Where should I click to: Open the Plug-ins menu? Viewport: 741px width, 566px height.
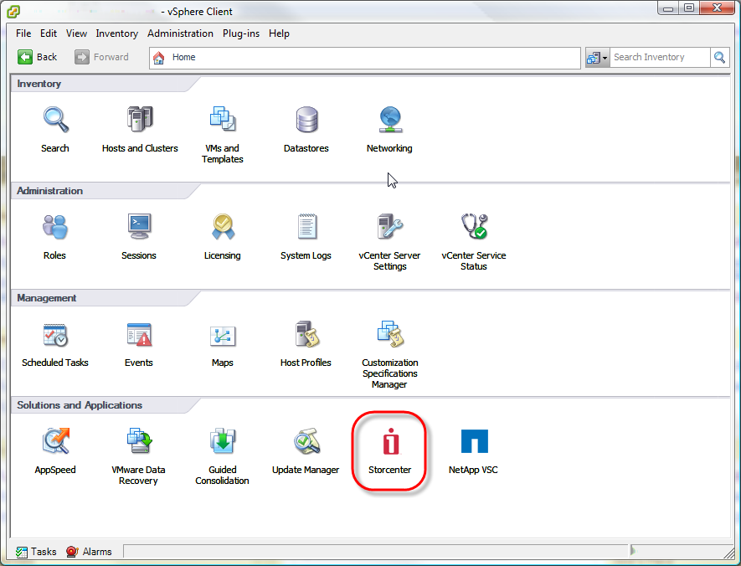pos(241,33)
